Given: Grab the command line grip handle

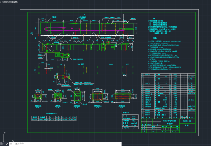Looking at the screenshot, I should coord(1,144).
